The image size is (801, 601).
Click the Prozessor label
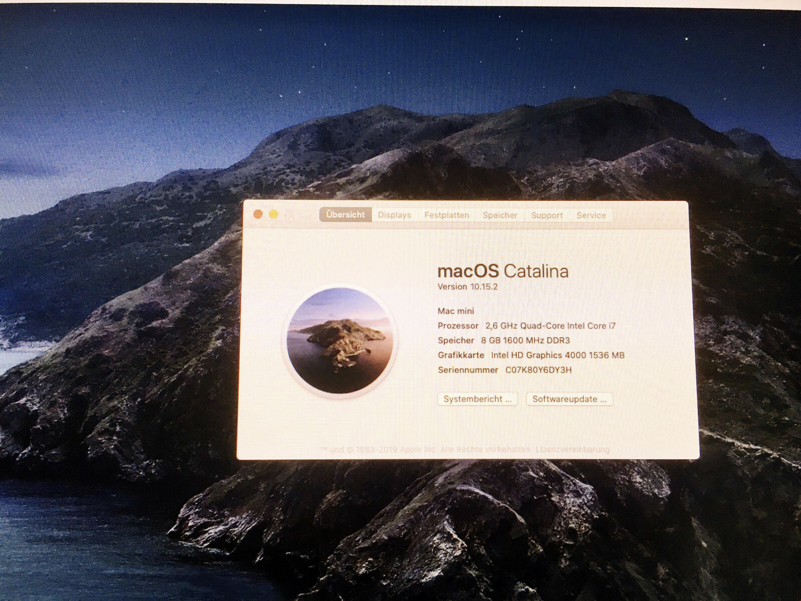coord(458,326)
